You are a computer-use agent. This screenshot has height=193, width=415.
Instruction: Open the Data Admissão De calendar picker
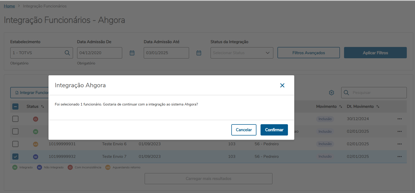pos(132,53)
